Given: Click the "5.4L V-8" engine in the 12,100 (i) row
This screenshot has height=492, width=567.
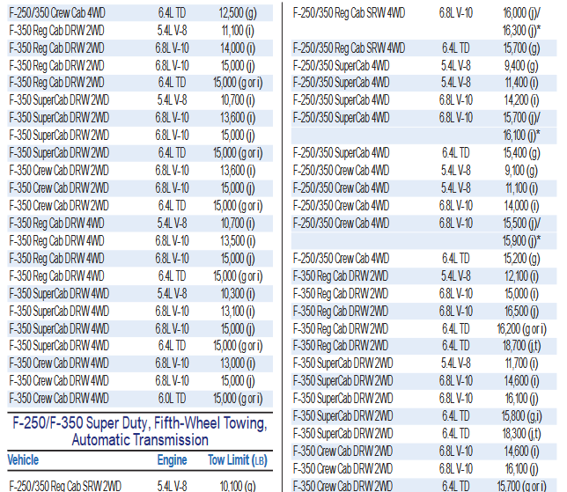Looking at the screenshot, I should pyautogui.click(x=456, y=276).
